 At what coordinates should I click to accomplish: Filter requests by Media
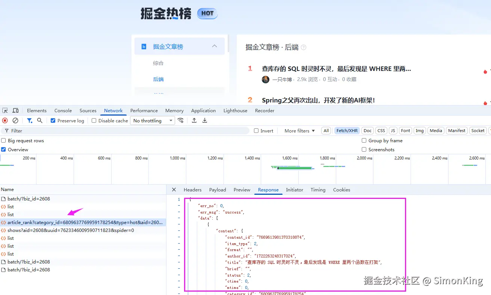pos(436,131)
